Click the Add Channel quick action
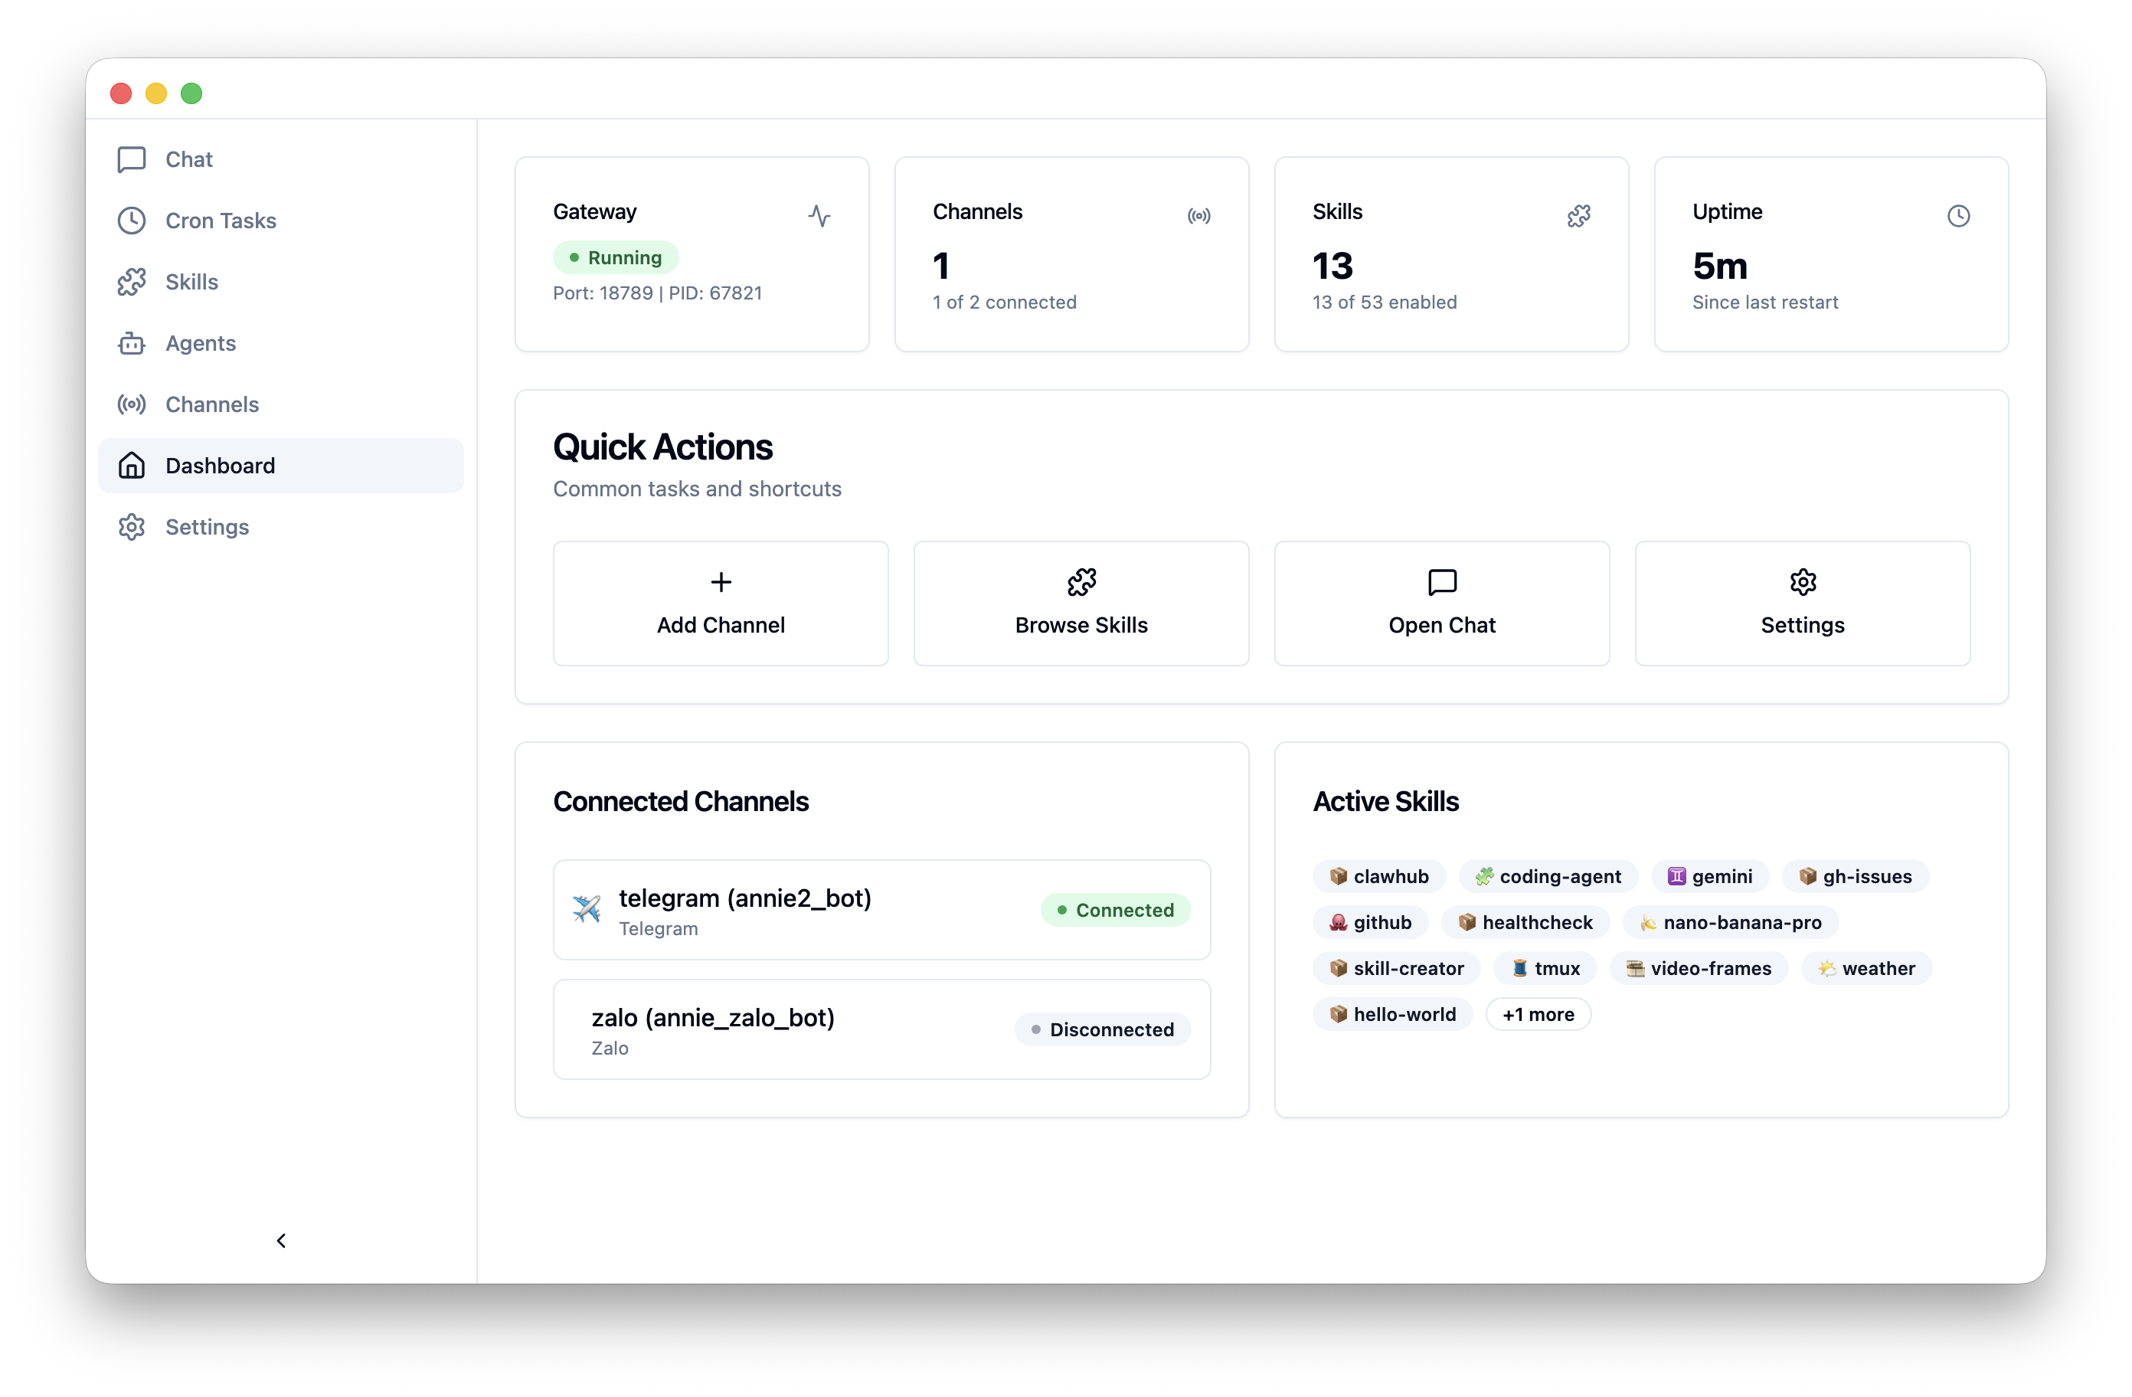 coord(720,603)
